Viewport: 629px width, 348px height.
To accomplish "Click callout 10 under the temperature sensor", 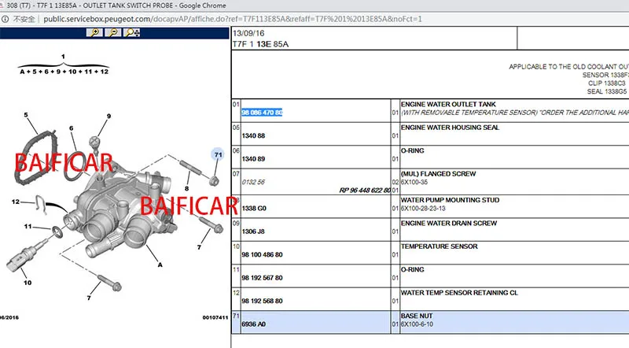I will pyautogui.click(x=28, y=283).
